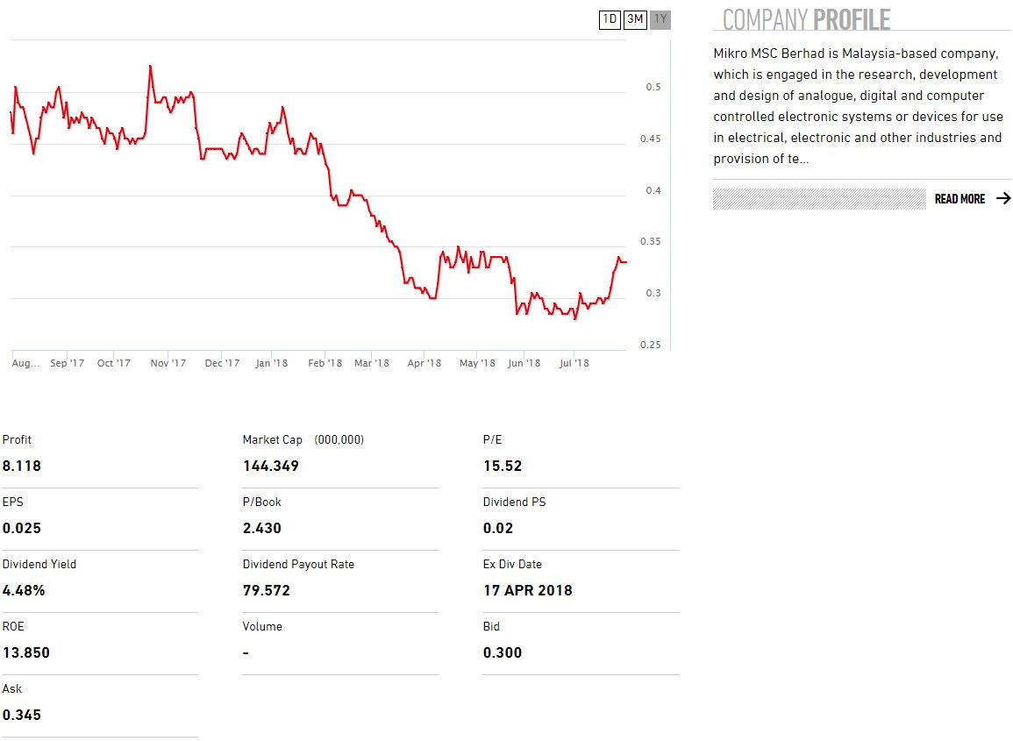This screenshot has height=741, width=1013.
Task: Choose the 1Y chart period
Action: tap(660, 19)
